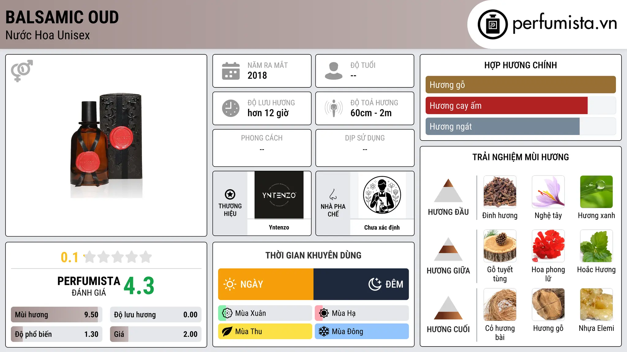Viewport: 627px width, 352px height.
Task: Click the Dịp sử dụng card
Action: (365, 148)
